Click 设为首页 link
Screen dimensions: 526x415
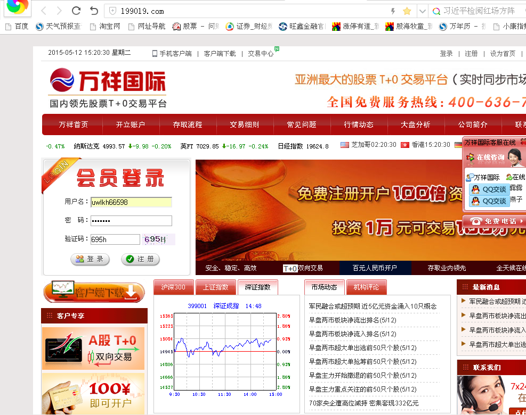[503, 54]
